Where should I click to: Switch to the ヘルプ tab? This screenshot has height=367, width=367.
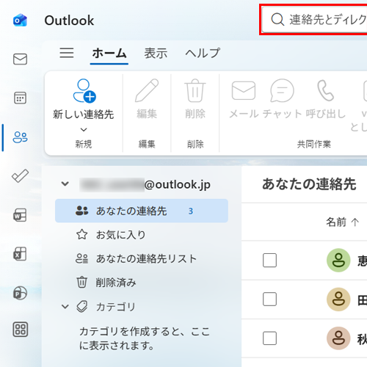(x=203, y=53)
